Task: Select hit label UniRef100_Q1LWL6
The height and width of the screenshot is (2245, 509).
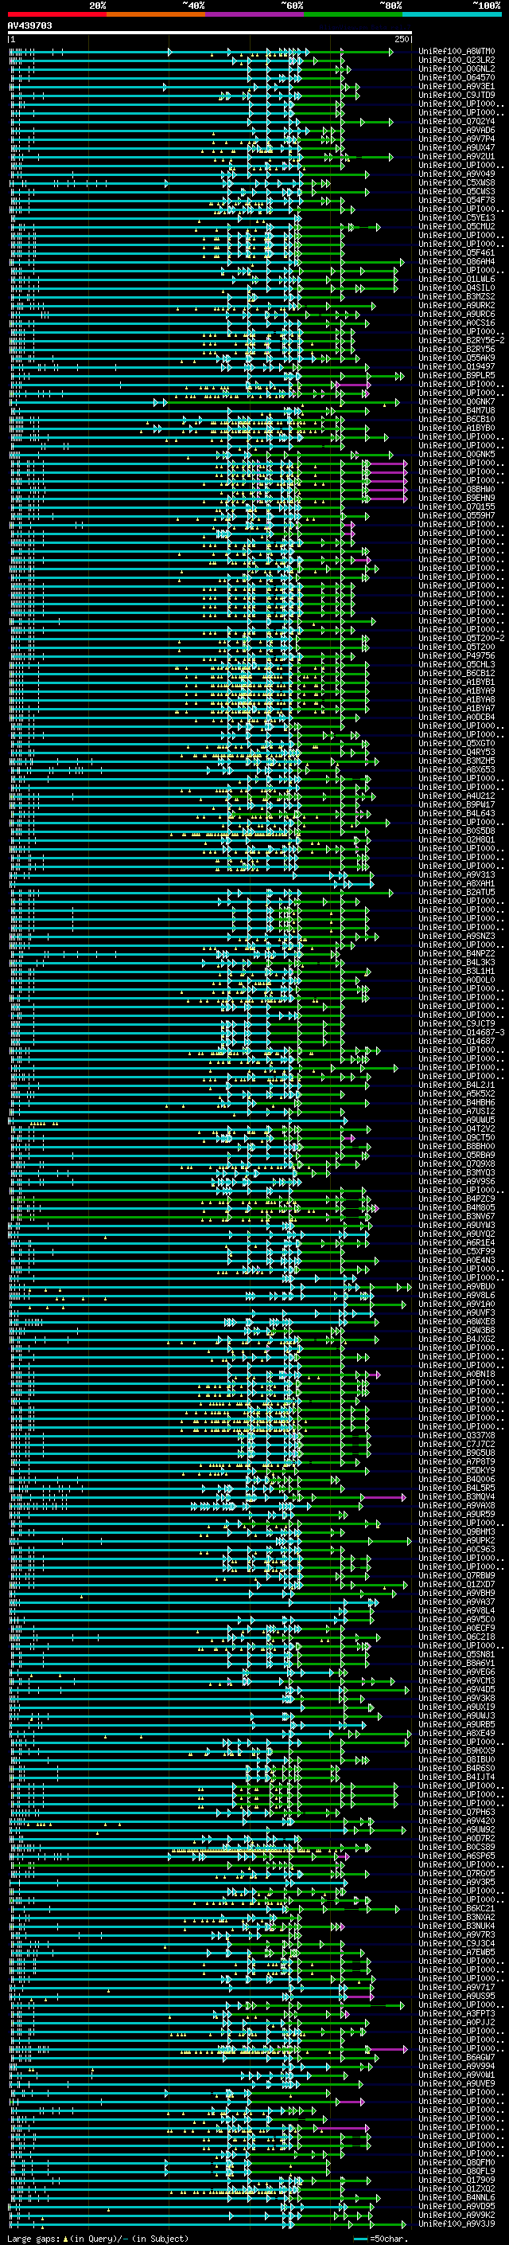Action: click(457, 279)
